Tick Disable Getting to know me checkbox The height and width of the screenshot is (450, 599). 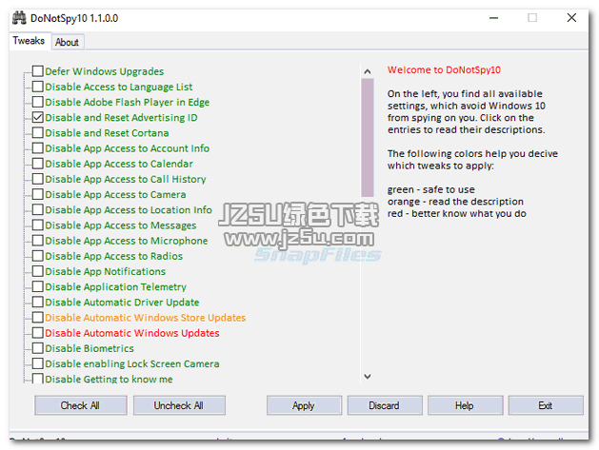click(x=37, y=379)
